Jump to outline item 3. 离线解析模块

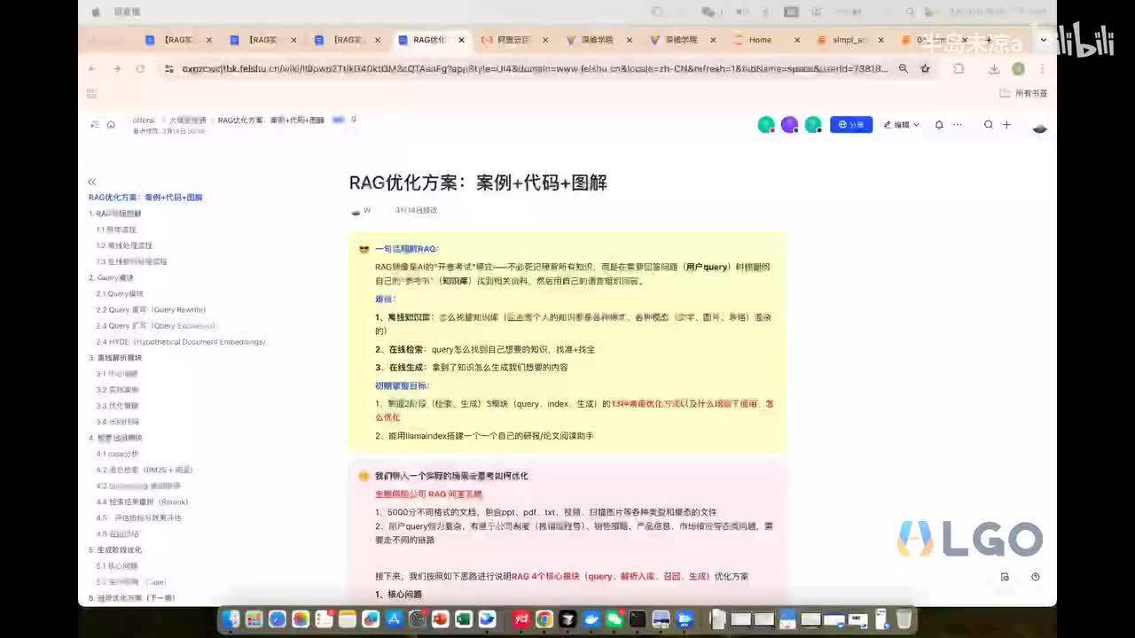[x=115, y=357]
